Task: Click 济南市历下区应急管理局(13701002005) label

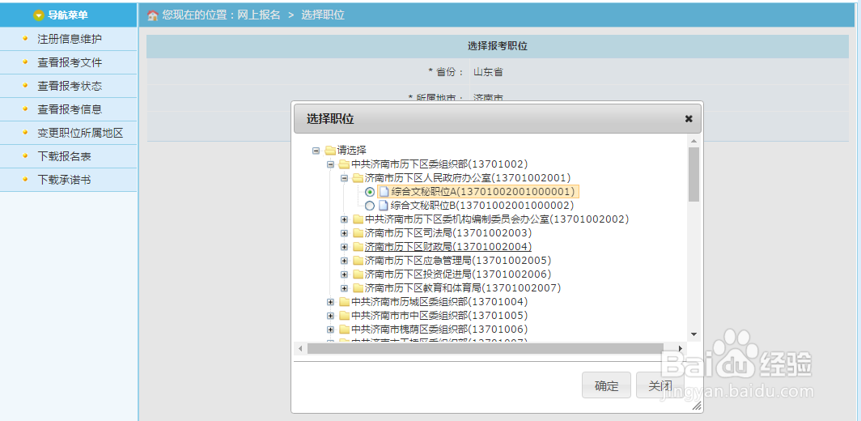Action: [x=458, y=261]
